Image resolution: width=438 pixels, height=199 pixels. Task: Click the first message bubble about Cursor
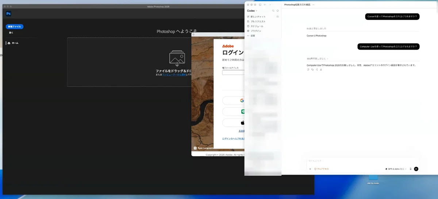click(392, 16)
